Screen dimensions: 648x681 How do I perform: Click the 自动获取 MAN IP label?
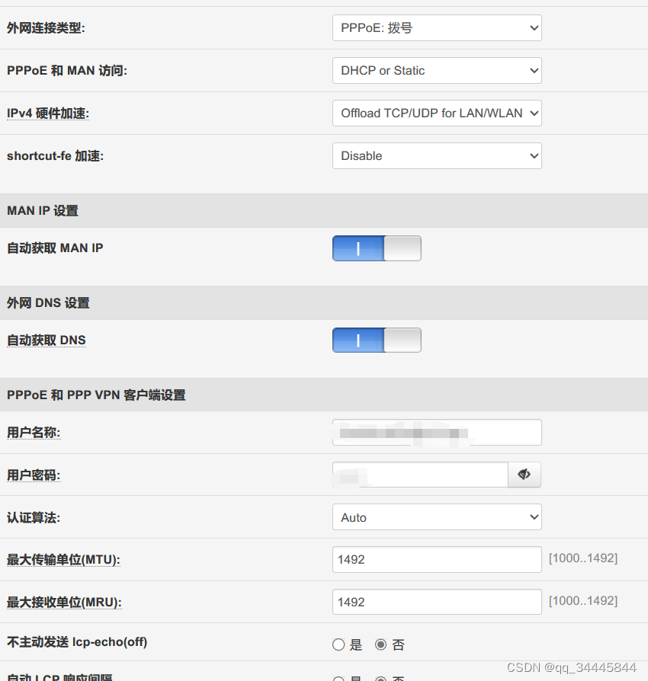(55, 248)
